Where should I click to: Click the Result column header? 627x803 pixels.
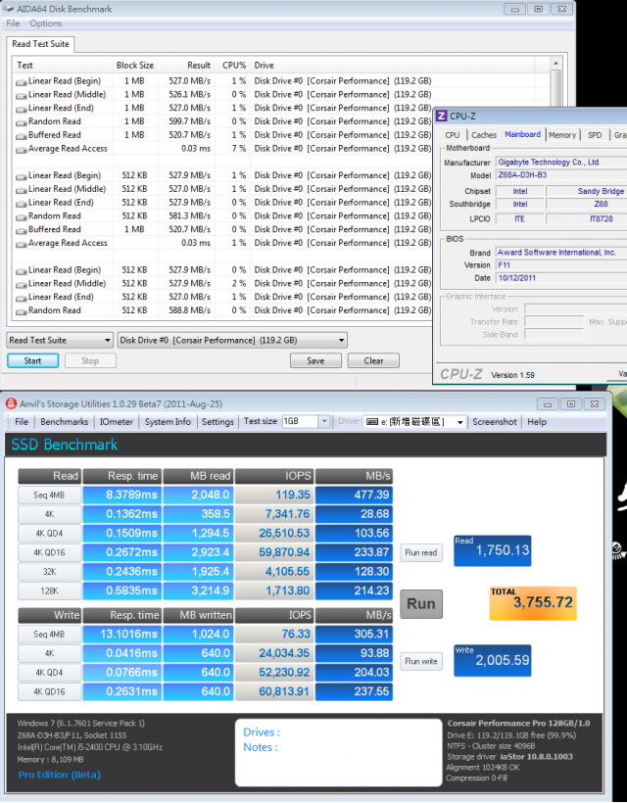pos(186,66)
